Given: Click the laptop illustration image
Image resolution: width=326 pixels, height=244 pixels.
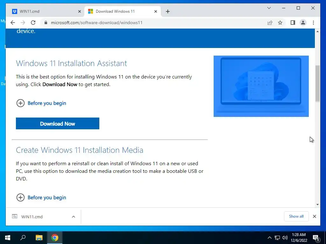Looking at the screenshot, I should (x=261, y=86).
